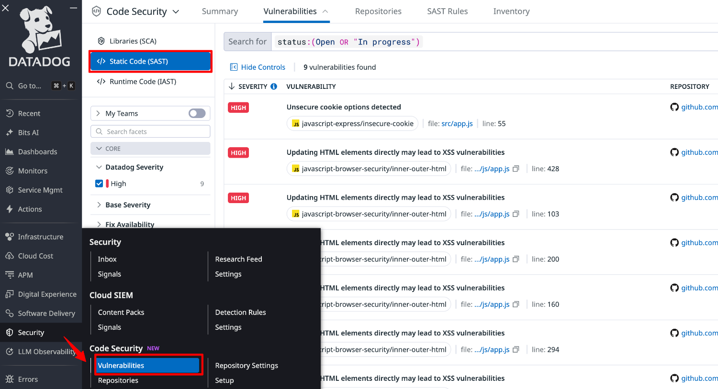
Task: Open Content Packs under Cloud SIEM
Action: 121,313
